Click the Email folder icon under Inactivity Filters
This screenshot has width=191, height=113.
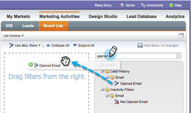(112, 96)
